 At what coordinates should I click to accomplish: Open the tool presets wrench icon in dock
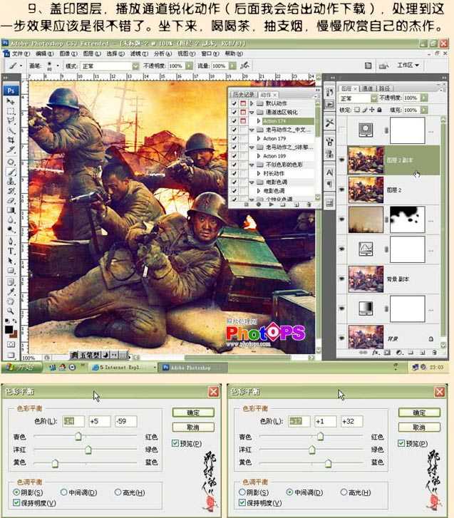329,123
